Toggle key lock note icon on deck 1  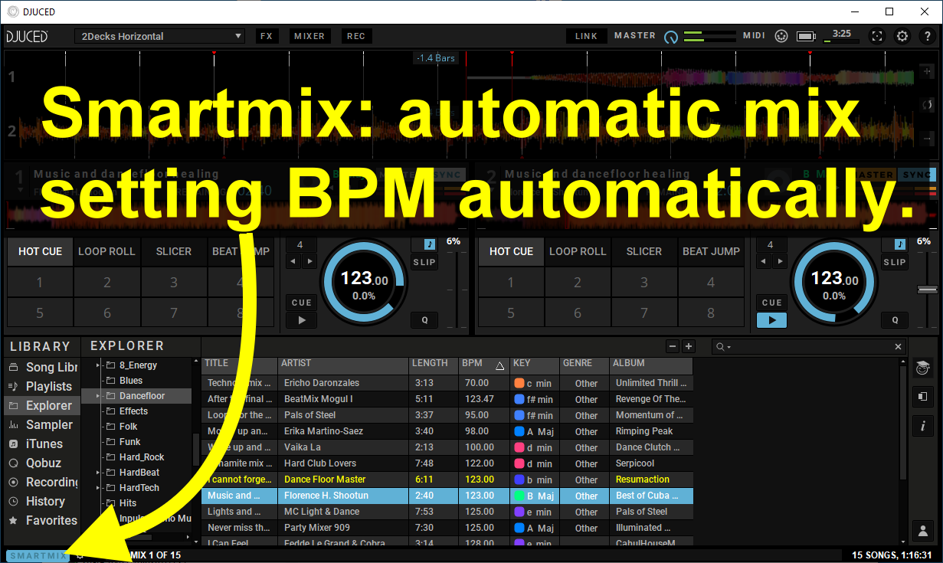[429, 244]
